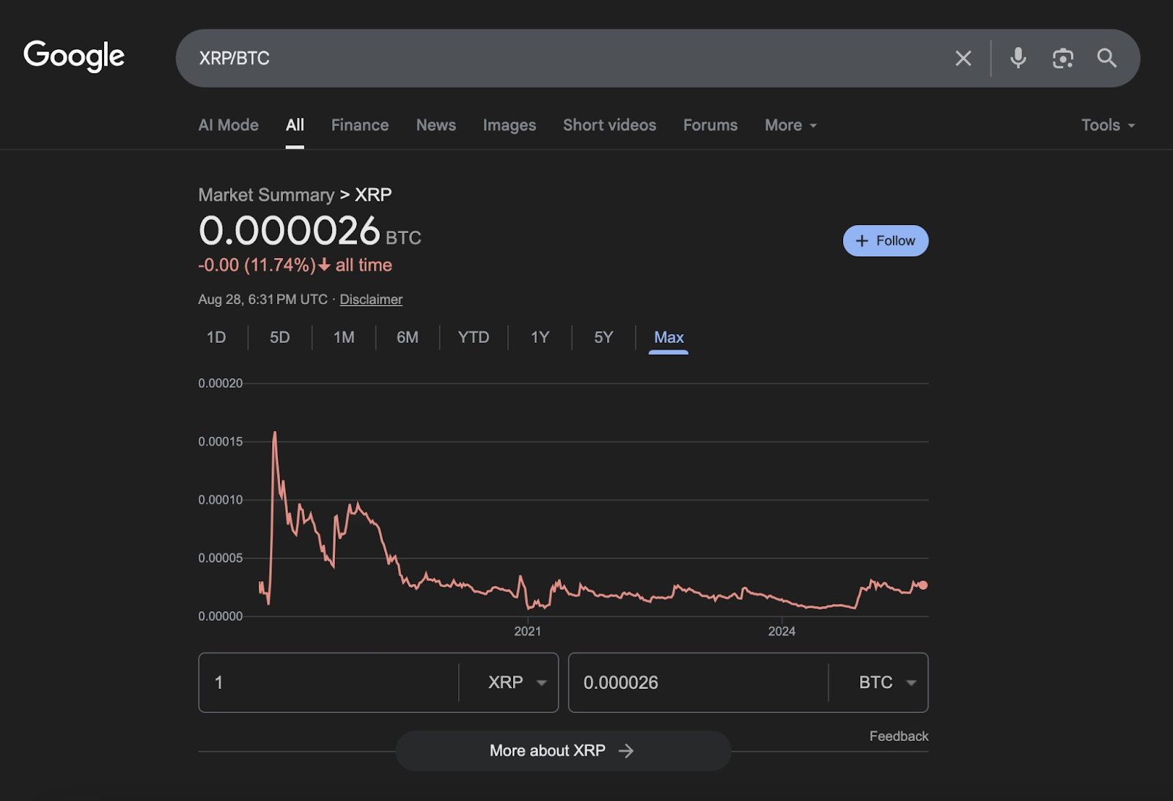Start a voice search with the microphone icon
Screen dimensions: 1173x801
(x=1018, y=58)
